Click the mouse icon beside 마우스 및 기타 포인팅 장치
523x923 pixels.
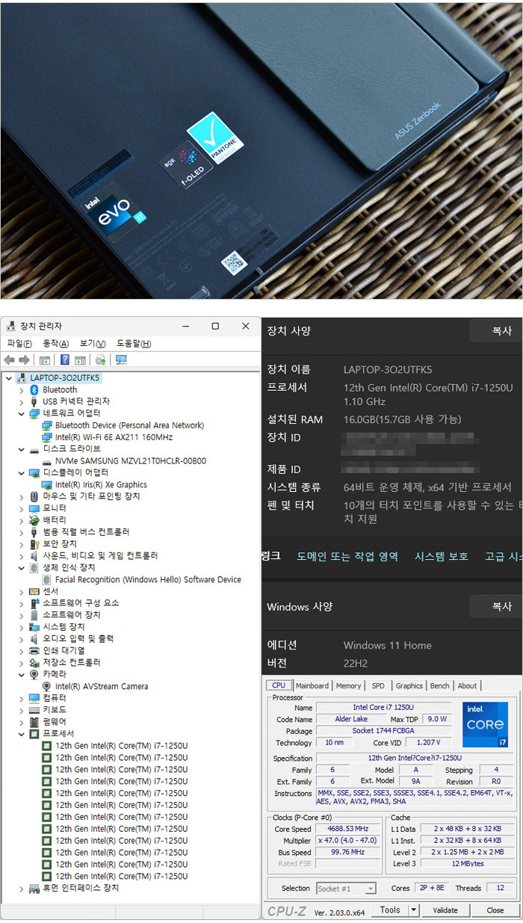pyautogui.click(x=34, y=496)
